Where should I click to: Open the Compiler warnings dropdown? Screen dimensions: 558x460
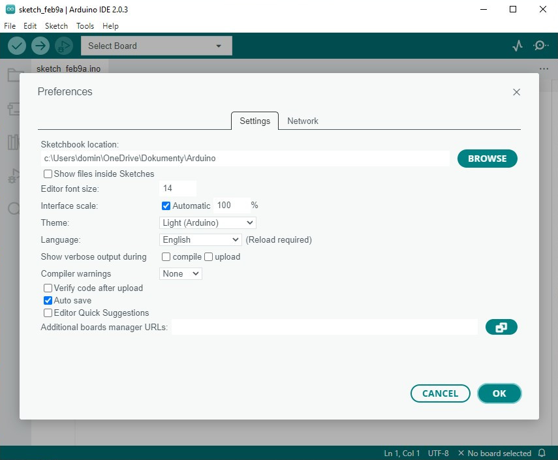(181, 274)
